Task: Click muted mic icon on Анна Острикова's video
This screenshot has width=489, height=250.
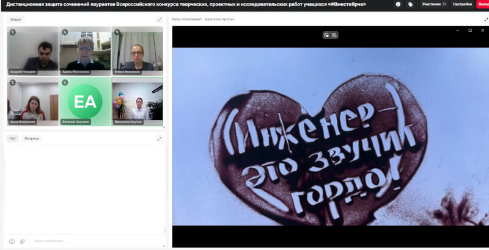Action: (x=12, y=82)
